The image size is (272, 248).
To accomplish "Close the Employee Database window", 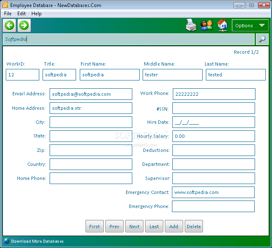I will pos(264,5).
